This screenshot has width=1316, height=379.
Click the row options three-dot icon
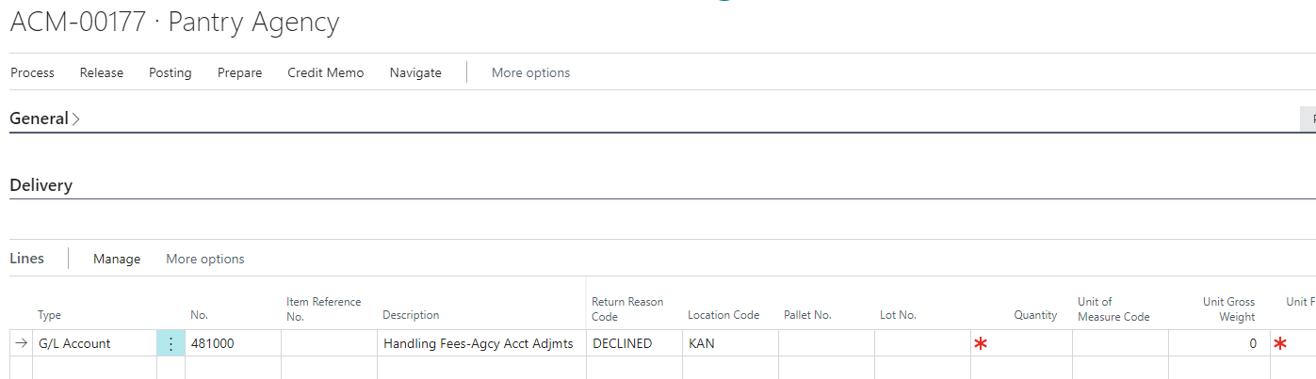tap(171, 344)
